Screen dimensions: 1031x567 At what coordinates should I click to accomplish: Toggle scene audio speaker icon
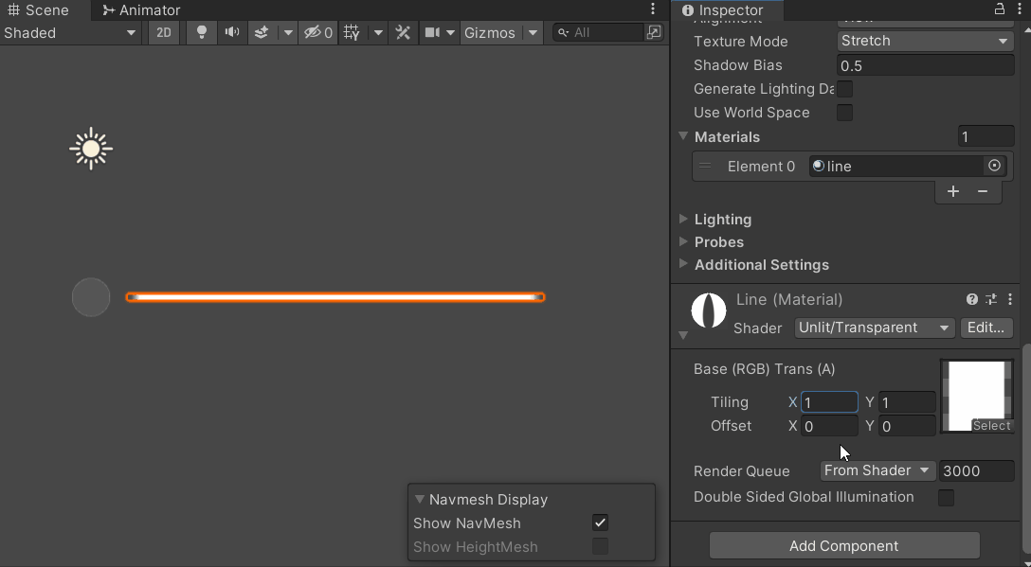(231, 33)
